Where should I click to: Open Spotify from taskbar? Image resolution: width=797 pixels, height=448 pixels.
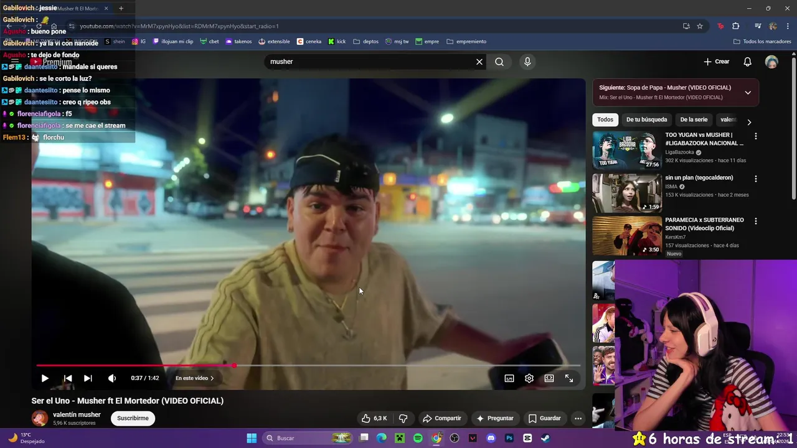pyautogui.click(x=418, y=438)
